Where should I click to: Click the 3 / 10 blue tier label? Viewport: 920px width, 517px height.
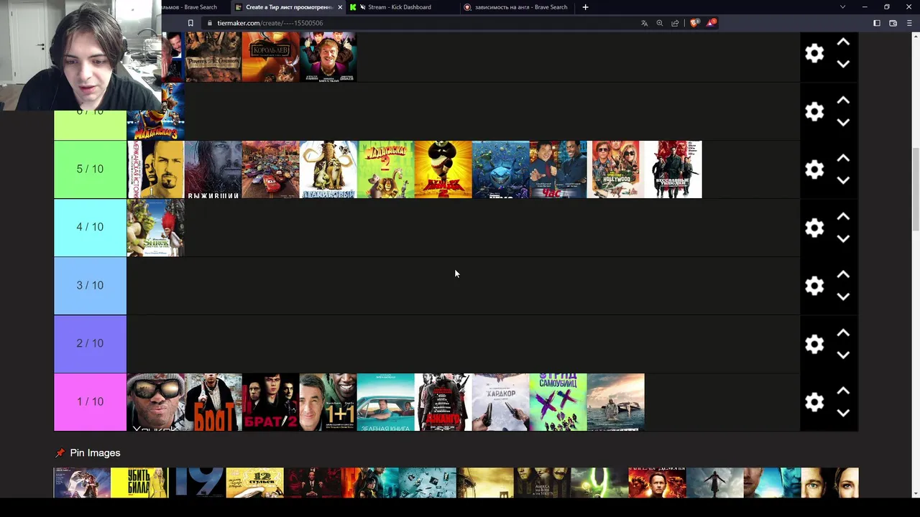click(x=90, y=286)
